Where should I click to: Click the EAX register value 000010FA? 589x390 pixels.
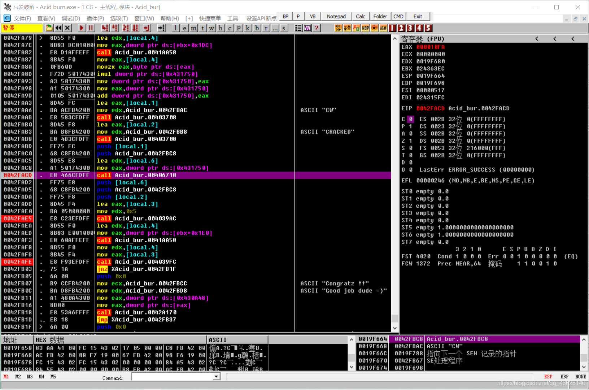pyautogui.click(x=430, y=47)
